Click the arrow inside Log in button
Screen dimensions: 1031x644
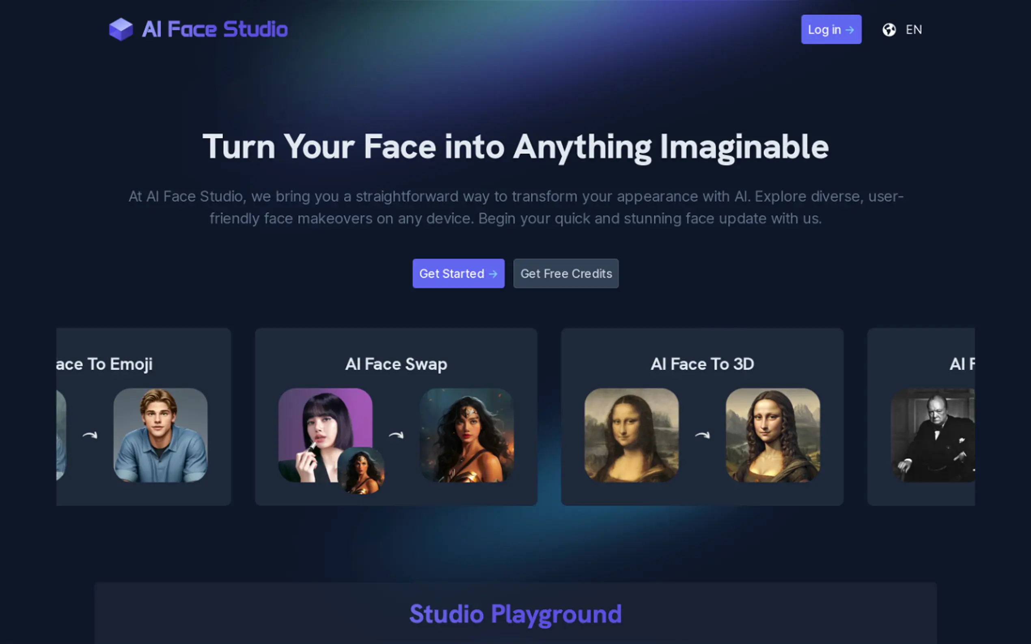850,30
